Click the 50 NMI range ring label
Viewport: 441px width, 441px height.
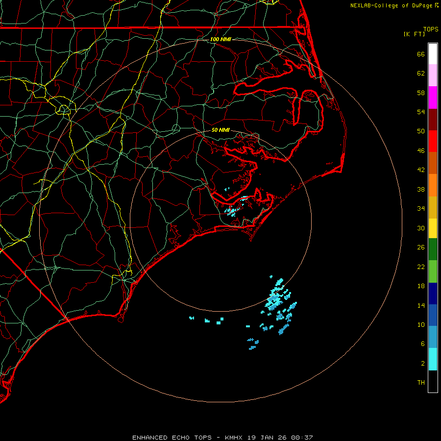coord(220,130)
